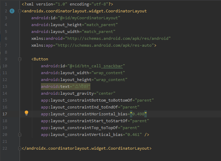Click the 0.461 vertical bias value

[133, 135]
